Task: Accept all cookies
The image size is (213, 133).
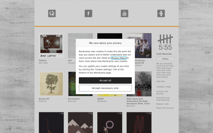Action: 105,81
